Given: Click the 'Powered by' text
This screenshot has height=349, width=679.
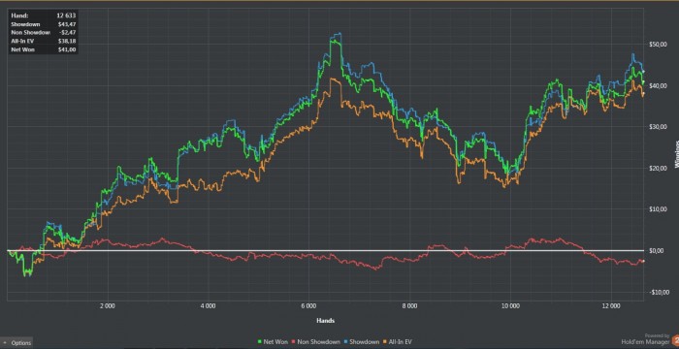Looking at the screenshot, I should point(657,335).
